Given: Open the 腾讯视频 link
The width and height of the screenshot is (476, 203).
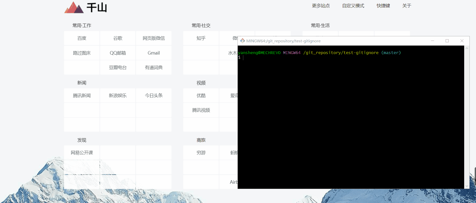Looking at the screenshot, I should pos(201,110).
